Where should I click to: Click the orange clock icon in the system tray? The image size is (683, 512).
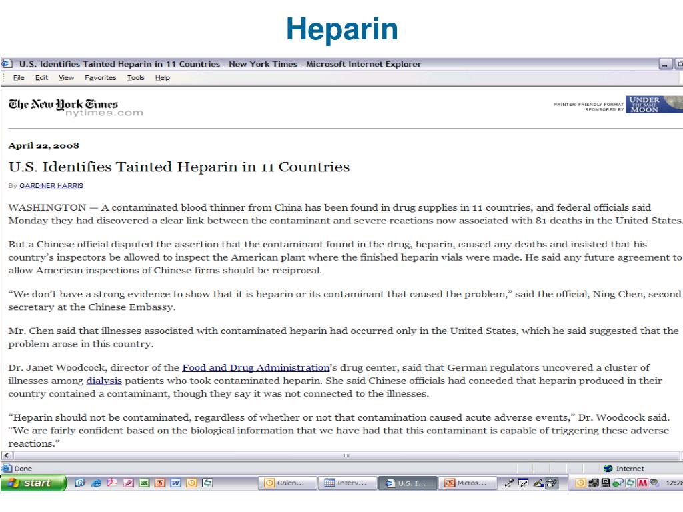[x=580, y=483]
